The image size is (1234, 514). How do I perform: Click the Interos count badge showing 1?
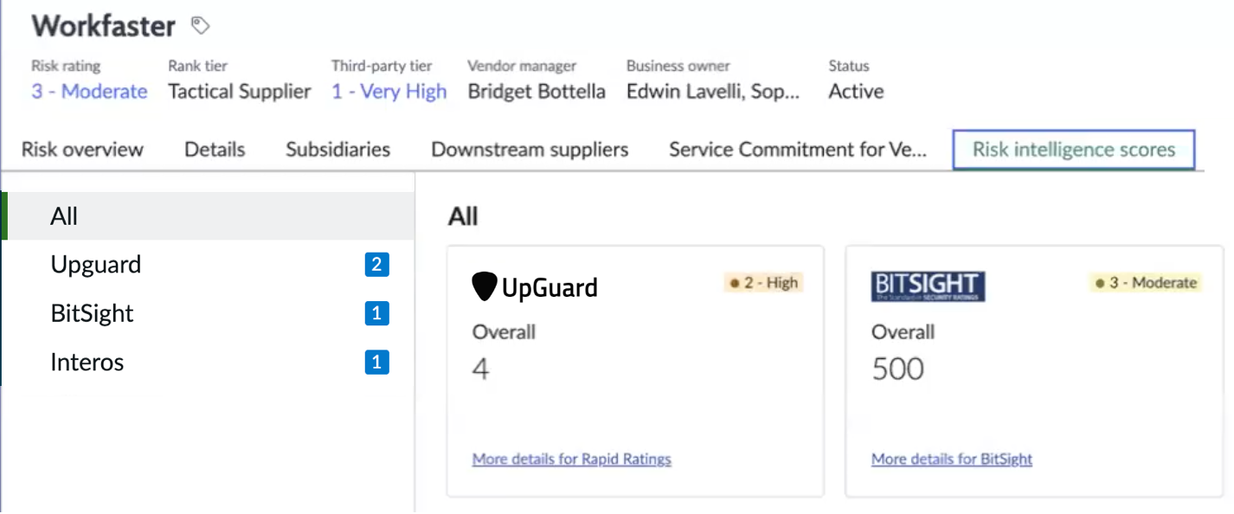click(376, 362)
